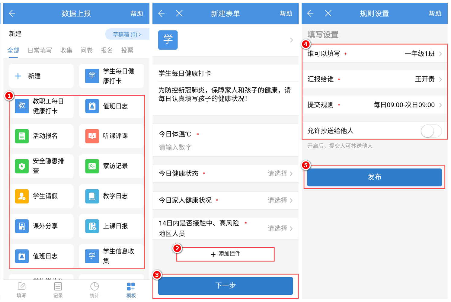Click the 下一步 button

[225, 286]
